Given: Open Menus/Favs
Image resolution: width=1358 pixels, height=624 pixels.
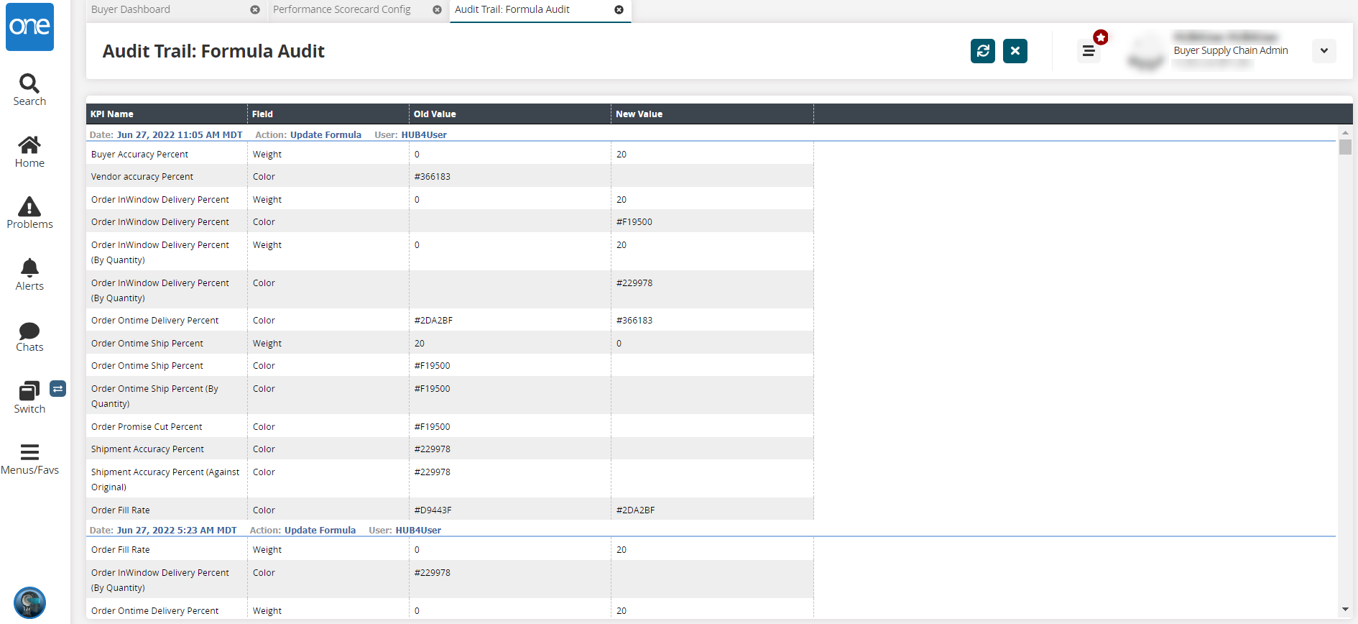Looking at the screenshot, I should click(x=29, y=459).
